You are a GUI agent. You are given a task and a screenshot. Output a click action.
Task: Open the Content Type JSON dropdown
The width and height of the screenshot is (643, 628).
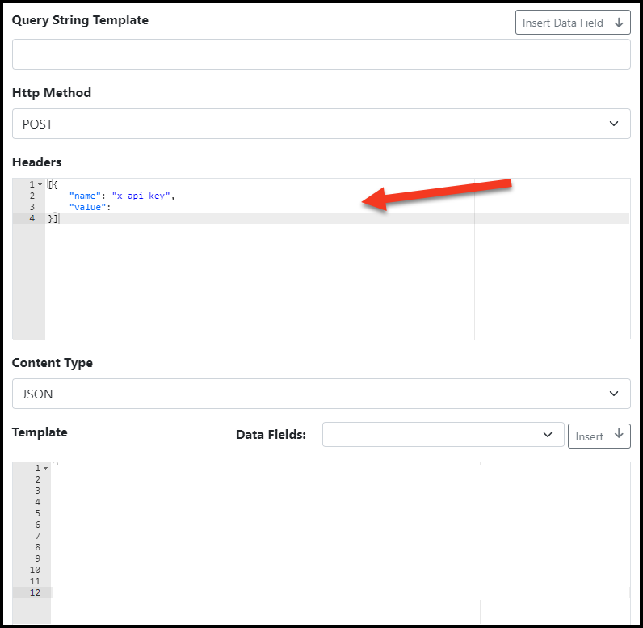click(321, 394)
